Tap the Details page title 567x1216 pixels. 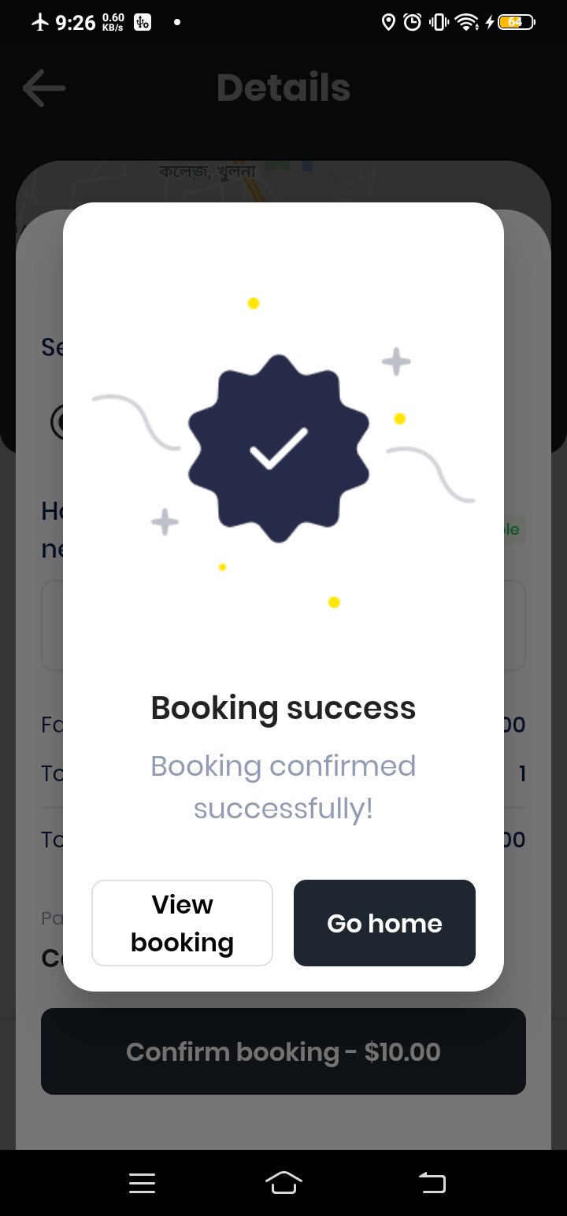(283, 87)
